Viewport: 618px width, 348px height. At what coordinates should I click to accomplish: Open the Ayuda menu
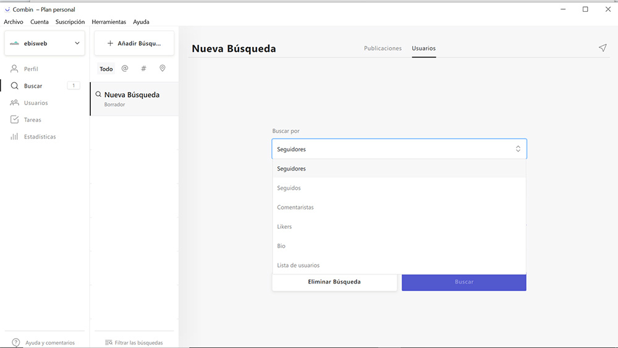[141, 22]
